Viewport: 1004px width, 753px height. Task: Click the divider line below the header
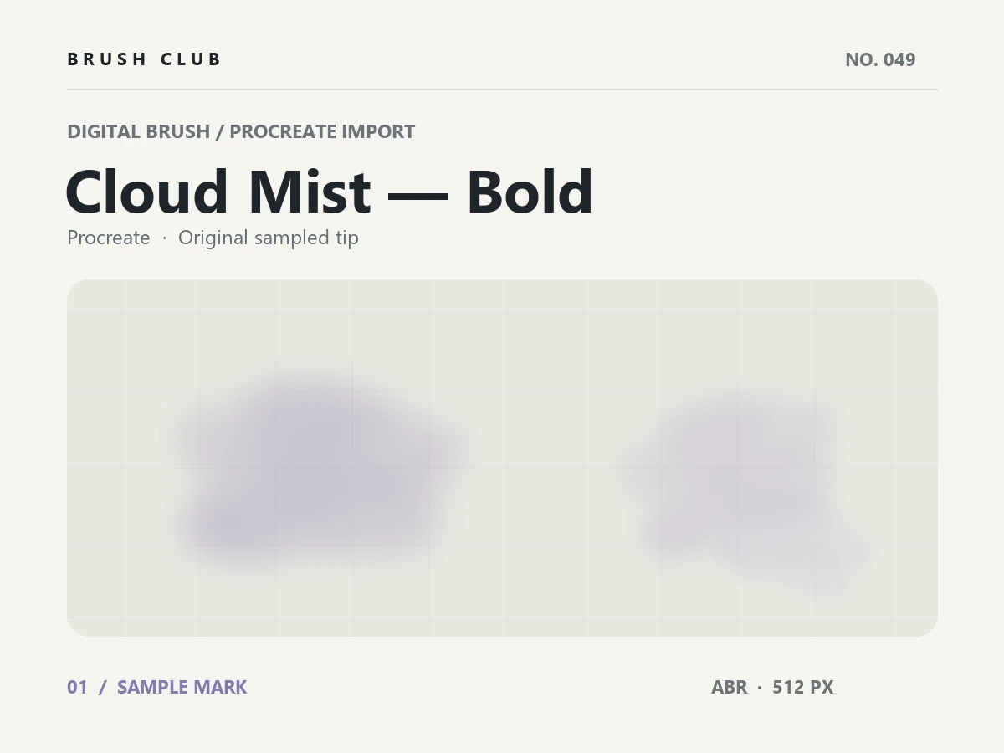(x=502, y=89)
